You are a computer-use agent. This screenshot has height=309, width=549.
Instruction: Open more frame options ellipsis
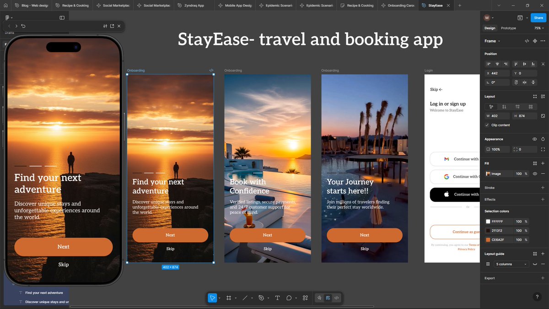pos(543,41)
